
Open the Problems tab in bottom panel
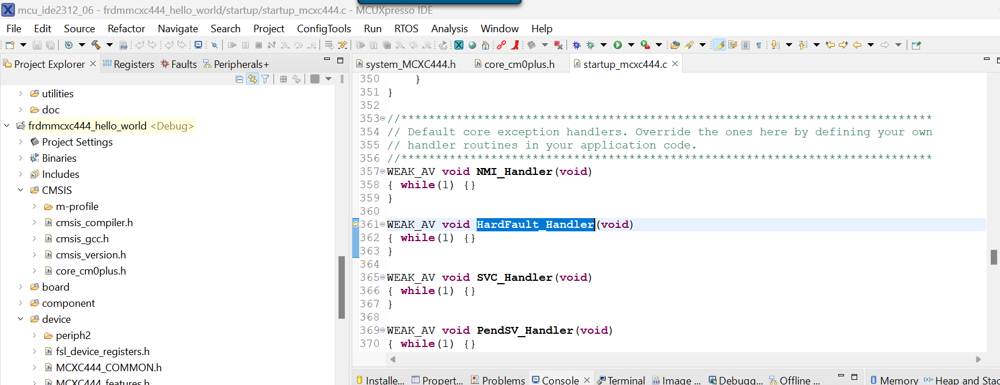498,380
